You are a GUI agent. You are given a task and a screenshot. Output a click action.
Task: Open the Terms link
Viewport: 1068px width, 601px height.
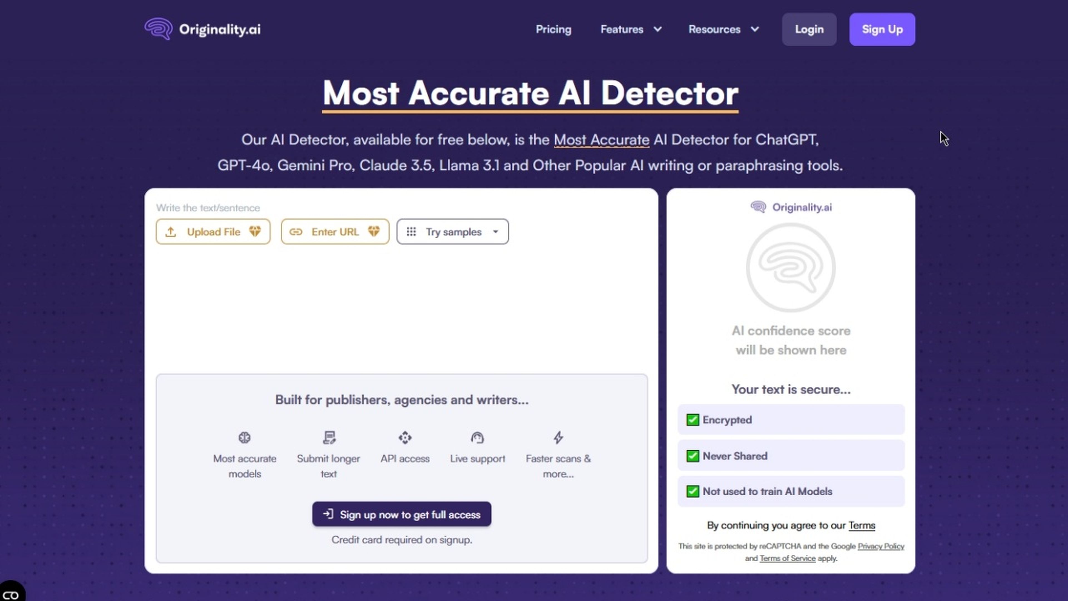pyautogui.click(x=862, y=526)
